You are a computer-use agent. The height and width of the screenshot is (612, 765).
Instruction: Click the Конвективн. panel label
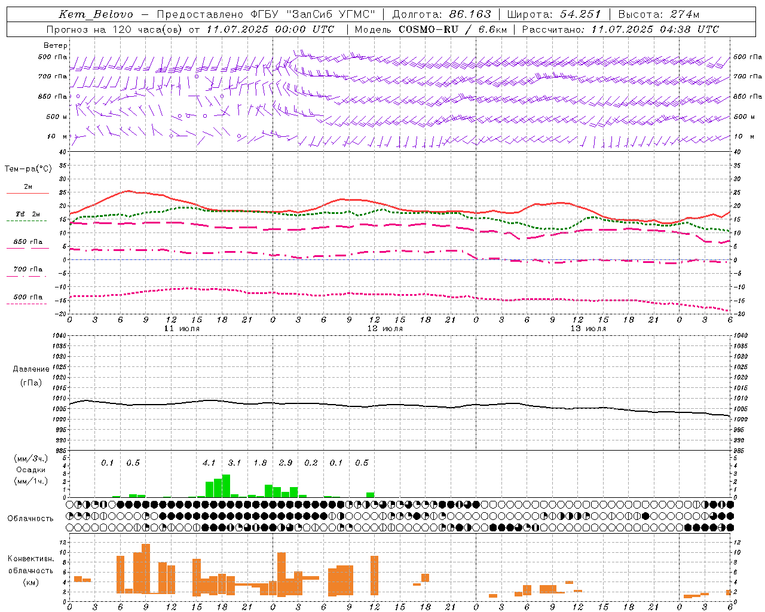(30, 559)
